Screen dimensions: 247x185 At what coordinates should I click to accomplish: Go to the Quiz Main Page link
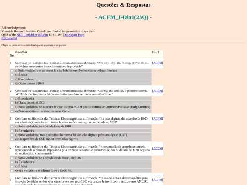click(74, 35)
